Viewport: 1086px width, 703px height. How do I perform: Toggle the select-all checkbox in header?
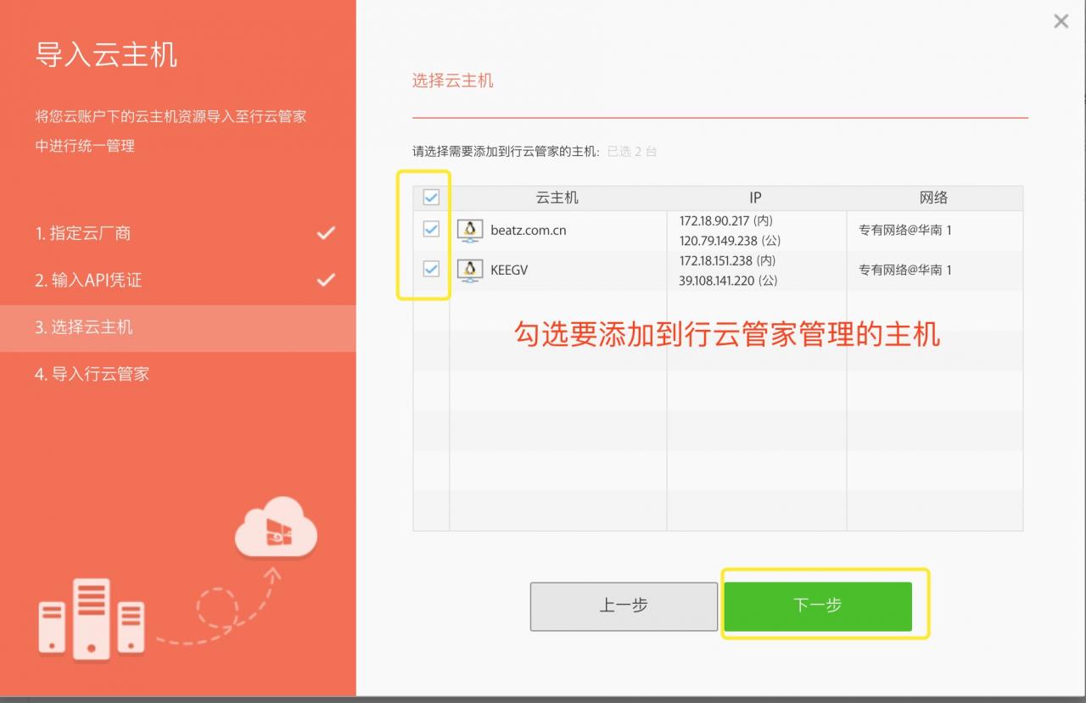coord(431,198)
